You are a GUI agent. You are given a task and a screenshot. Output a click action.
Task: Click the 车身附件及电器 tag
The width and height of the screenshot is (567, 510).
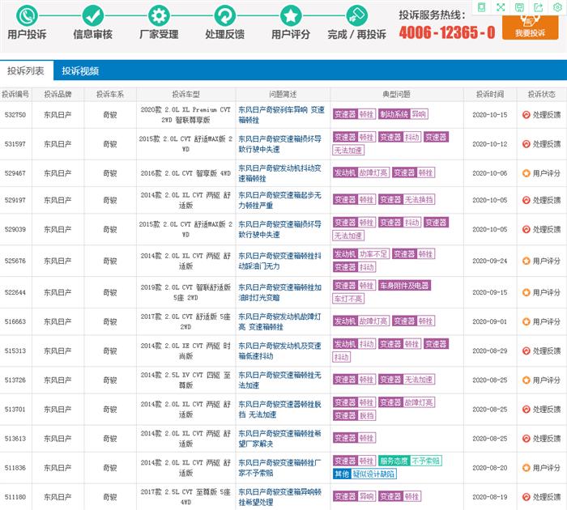pyautogui.click(x=404, y=286)
